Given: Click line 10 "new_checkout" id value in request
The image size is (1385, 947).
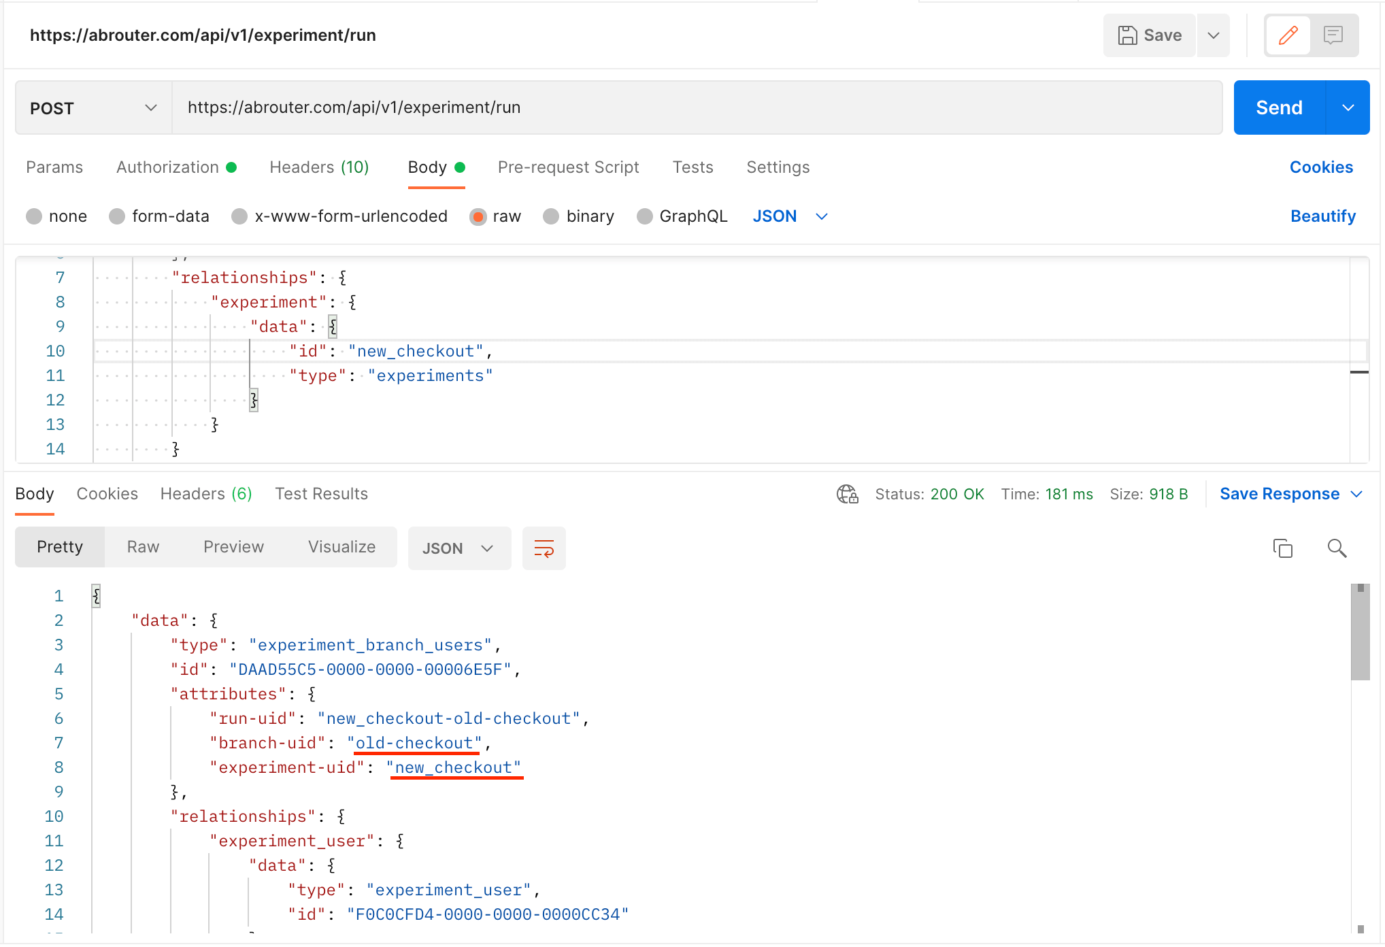Looking at the screenshot, I should [x=416, y=351].
